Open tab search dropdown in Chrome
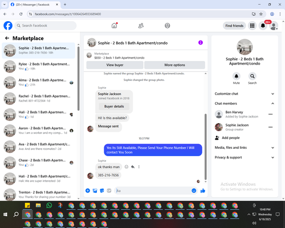The height and width of the screenshot is (228, 285). (5, 5)
